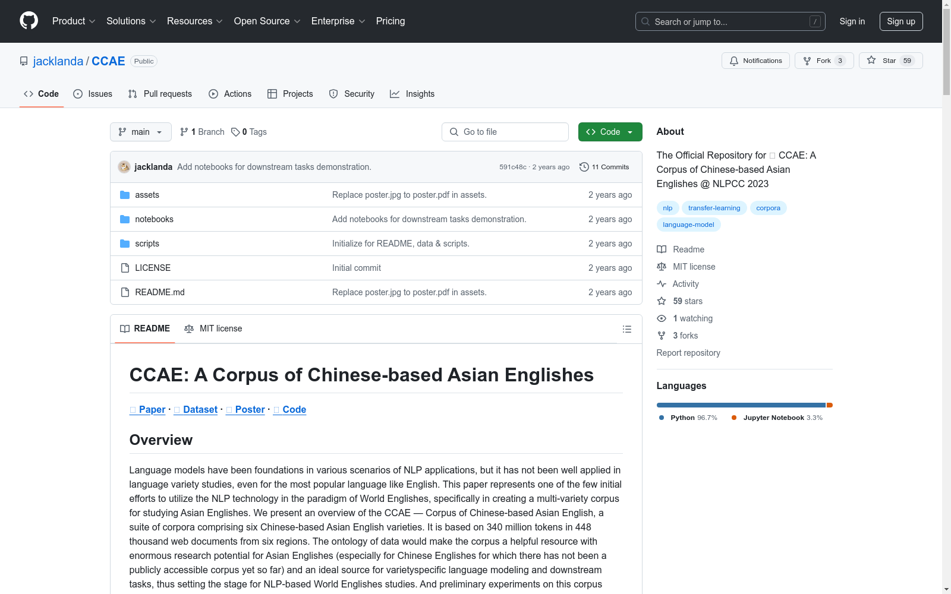Click the branch icon beside 1 Branch
Screen dimensions: 951x594
(x=184, y=132)
